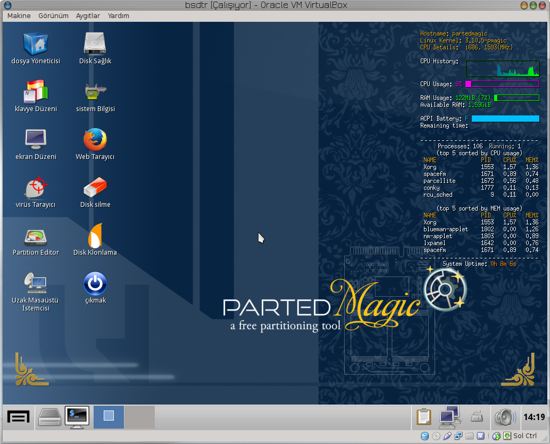Switch to the second workspace

(139, 417)
